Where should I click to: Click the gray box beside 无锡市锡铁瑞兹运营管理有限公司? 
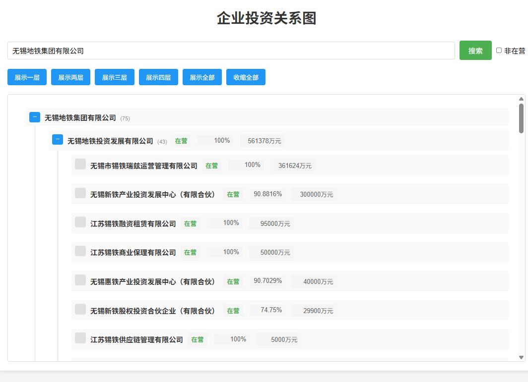coord(80,164)
